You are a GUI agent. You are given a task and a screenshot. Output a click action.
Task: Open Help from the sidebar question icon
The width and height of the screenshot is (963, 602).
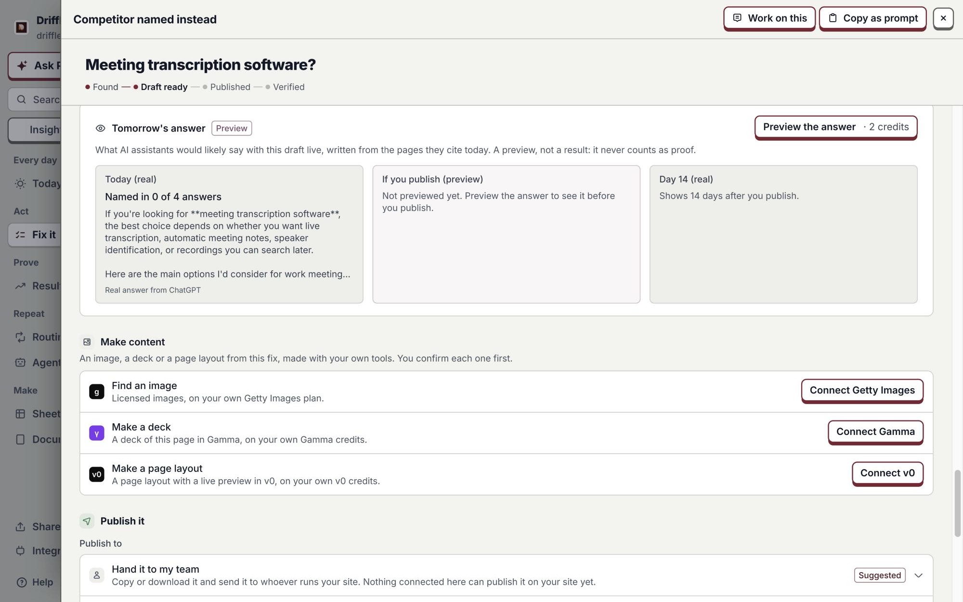22,582
